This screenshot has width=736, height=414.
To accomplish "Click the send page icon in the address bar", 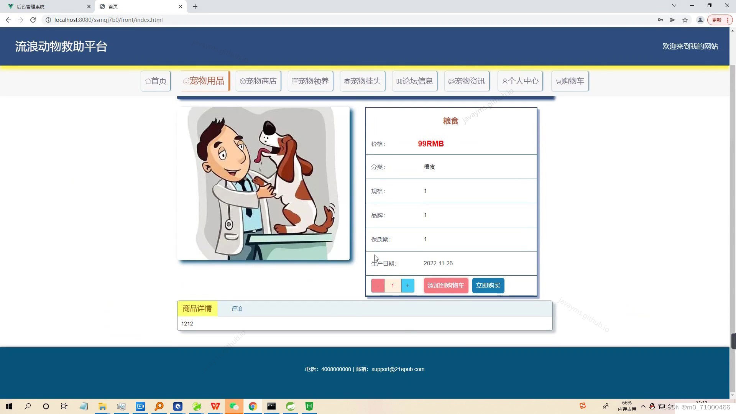I will (x=672, y=20).
